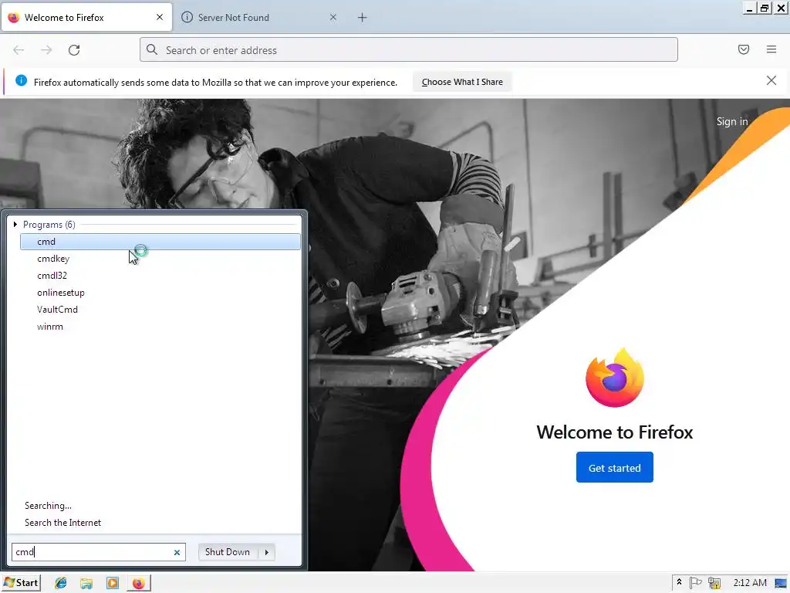This screenshot has height=593, width=790.
Task: Switch to Welcome to Firefox tab
Action: point(86,18)
